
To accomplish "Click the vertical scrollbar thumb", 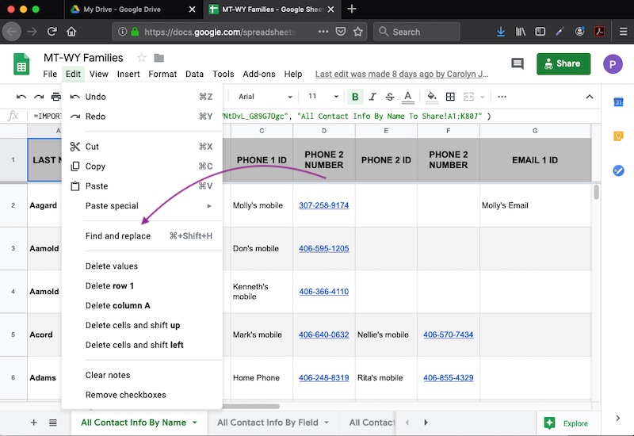I will 597,192.
